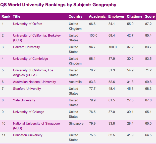Select Berkeley's academic score 100.0
The image size is (156, 144).
coord(93,36)
